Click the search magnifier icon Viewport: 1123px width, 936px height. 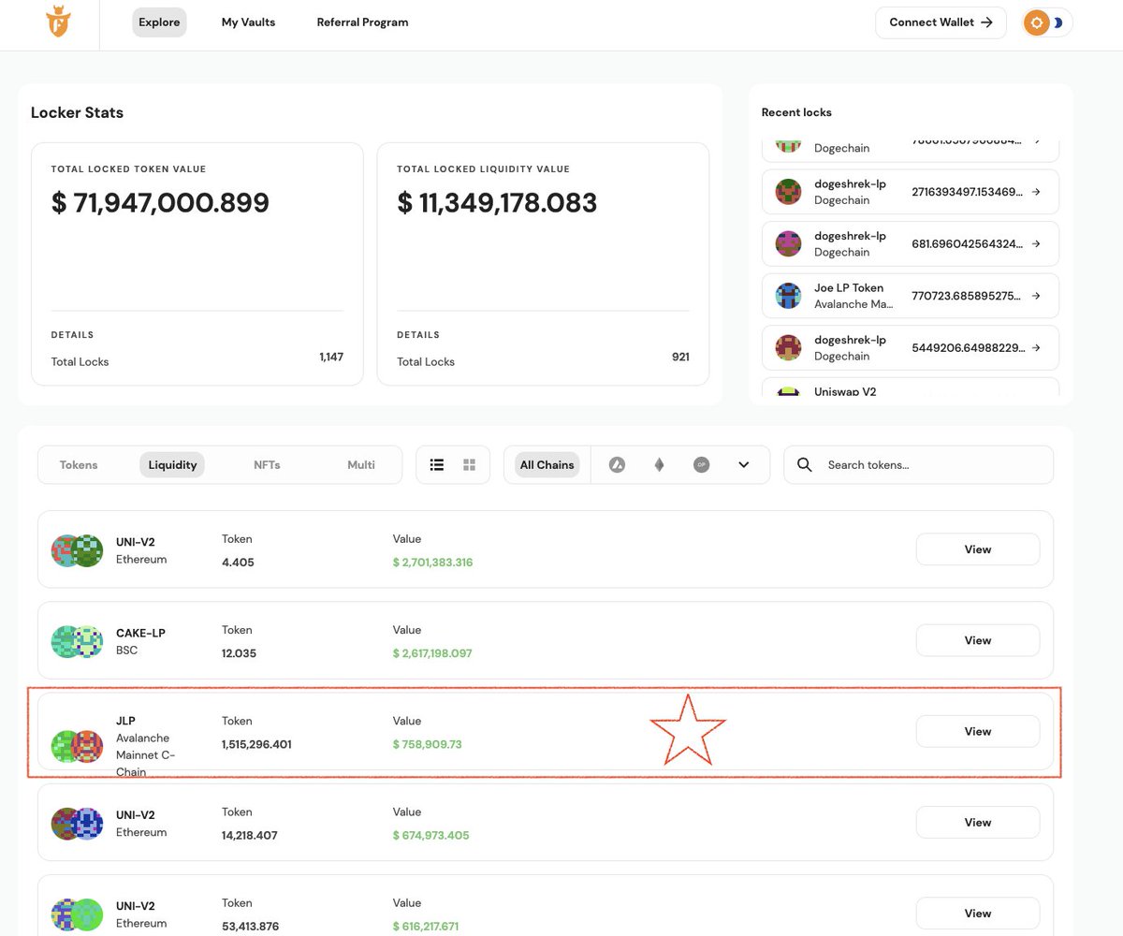coord(805,465)
